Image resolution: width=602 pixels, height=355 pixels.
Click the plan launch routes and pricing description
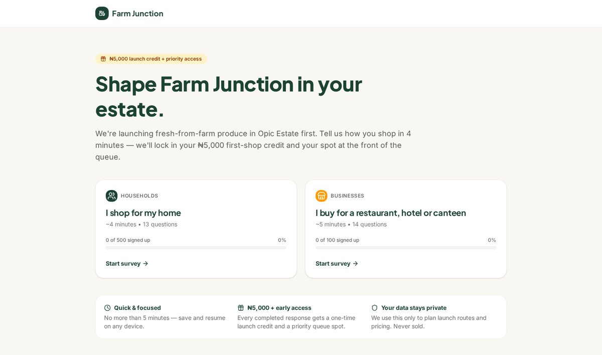(429, 322)
